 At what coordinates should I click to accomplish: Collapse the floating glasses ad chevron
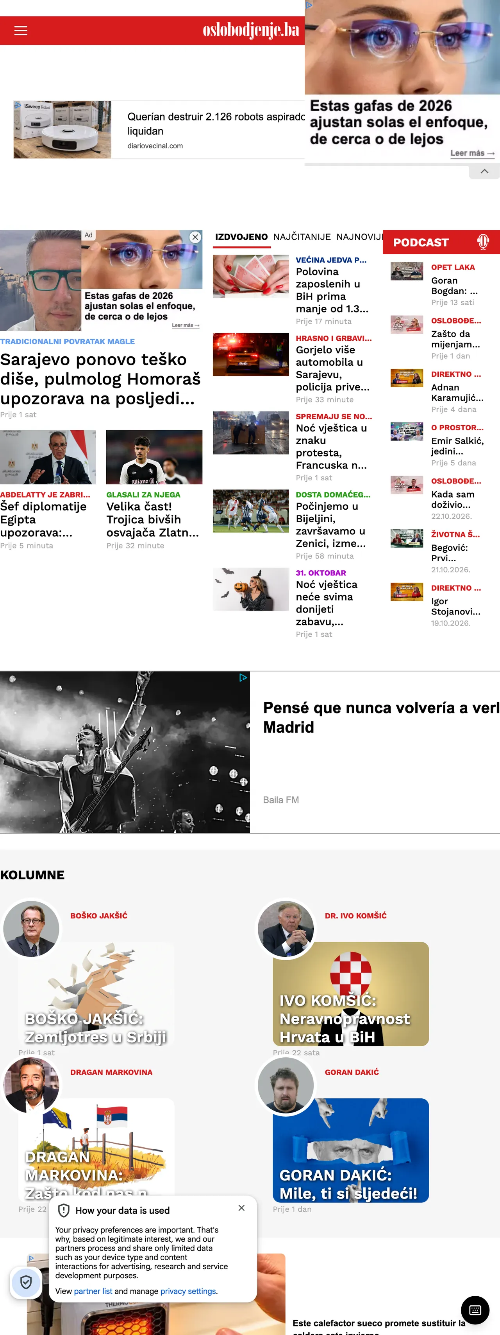point(484,172)
